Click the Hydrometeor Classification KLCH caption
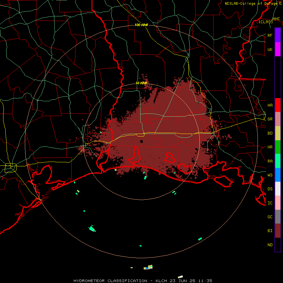 [143, 281]
